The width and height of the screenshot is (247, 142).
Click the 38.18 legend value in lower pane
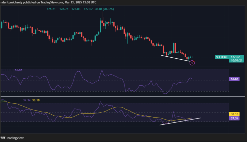36,100
